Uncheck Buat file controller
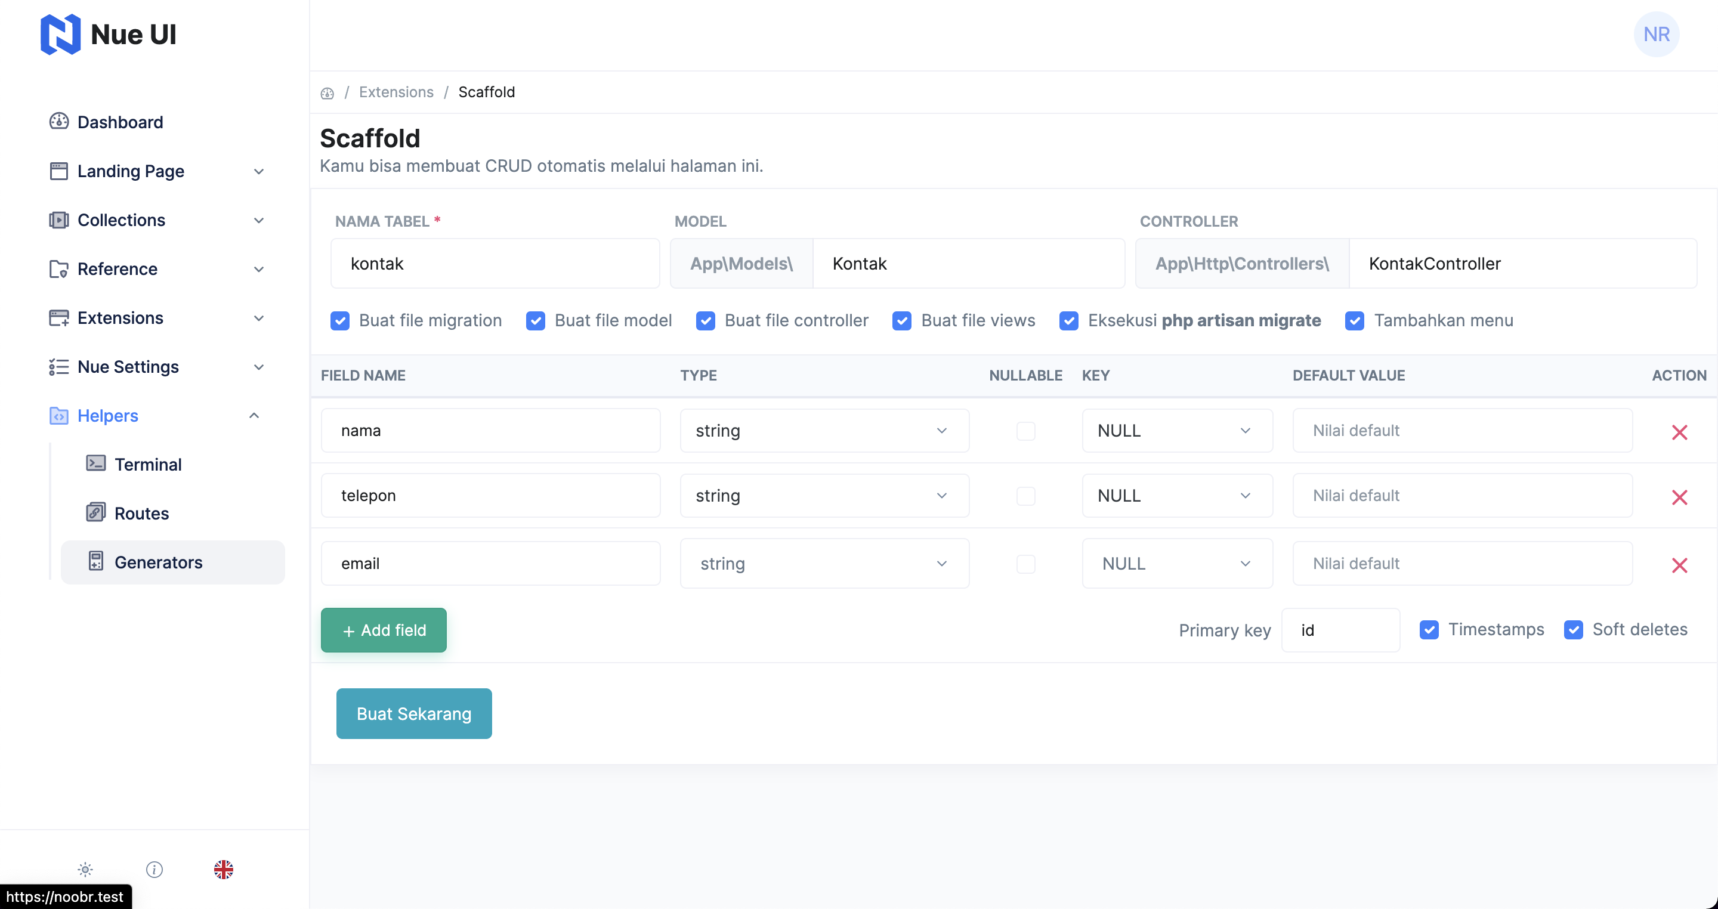 click(706, 321)
